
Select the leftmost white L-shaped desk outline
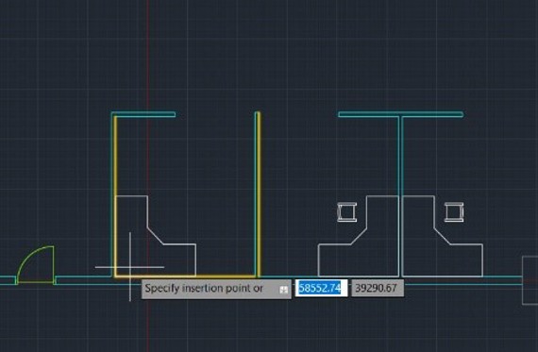[x=156, y=236]
